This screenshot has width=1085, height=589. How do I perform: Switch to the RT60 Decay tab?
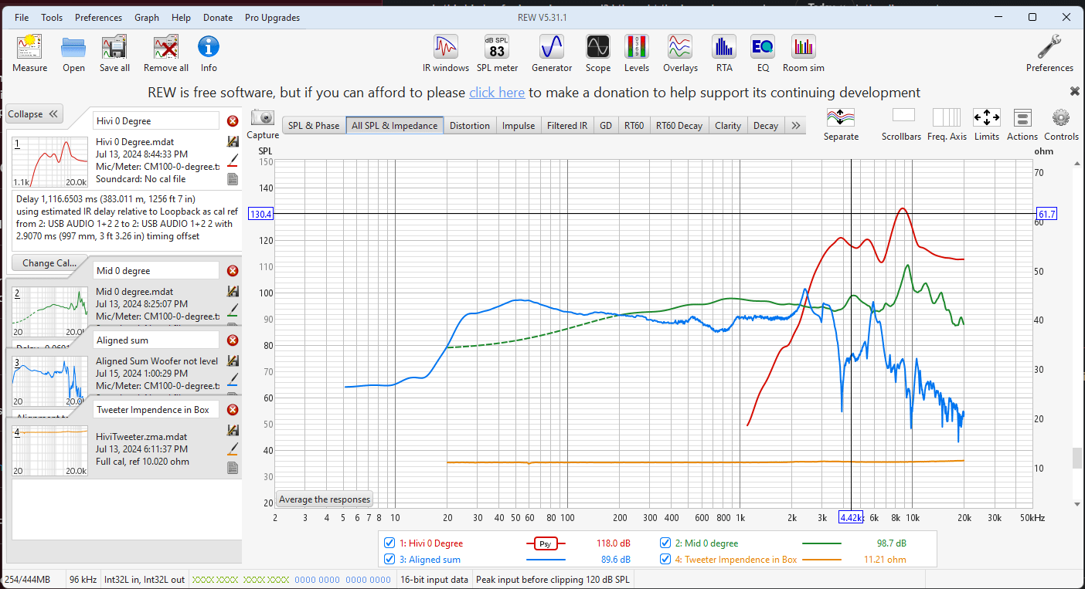point(679,125)
